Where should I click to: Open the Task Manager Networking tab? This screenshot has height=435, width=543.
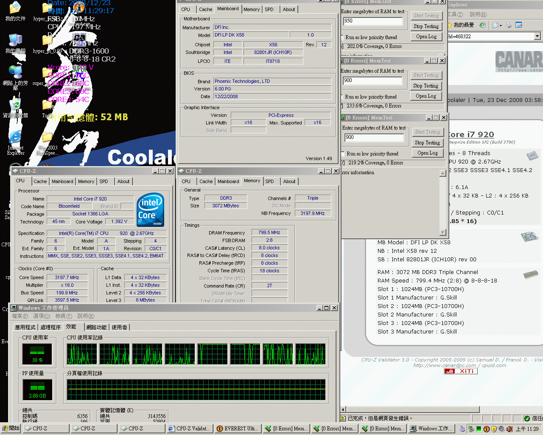[96, 327]
